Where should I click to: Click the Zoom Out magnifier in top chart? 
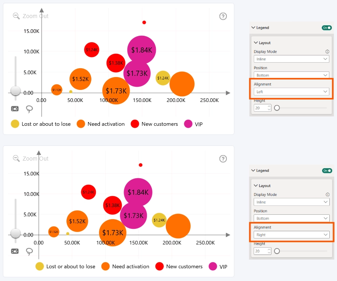[16, 16]
